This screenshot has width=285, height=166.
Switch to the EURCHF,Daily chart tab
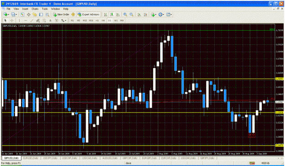point(169,158)
